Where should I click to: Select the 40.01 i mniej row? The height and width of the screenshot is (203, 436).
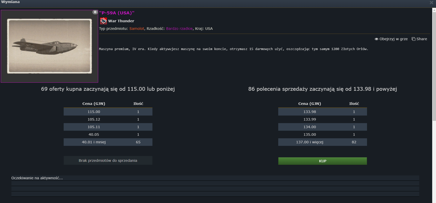(x=108, y=142)
